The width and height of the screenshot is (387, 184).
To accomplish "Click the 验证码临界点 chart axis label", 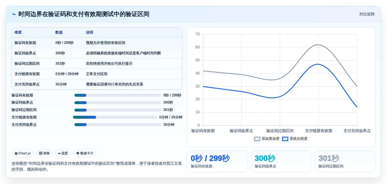I will (x=241, y=131).
